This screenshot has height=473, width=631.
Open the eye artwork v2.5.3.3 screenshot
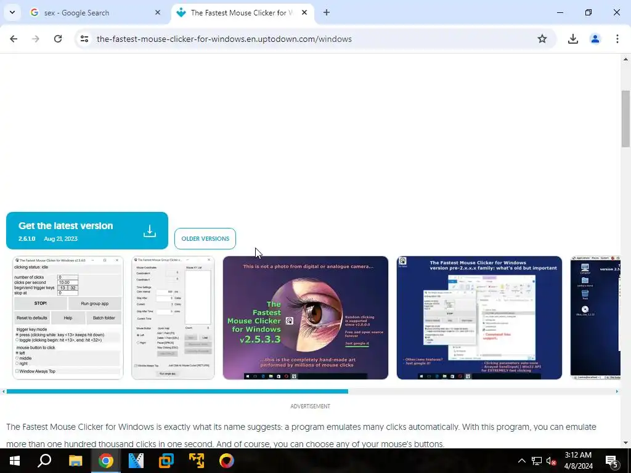coord(306,318)
